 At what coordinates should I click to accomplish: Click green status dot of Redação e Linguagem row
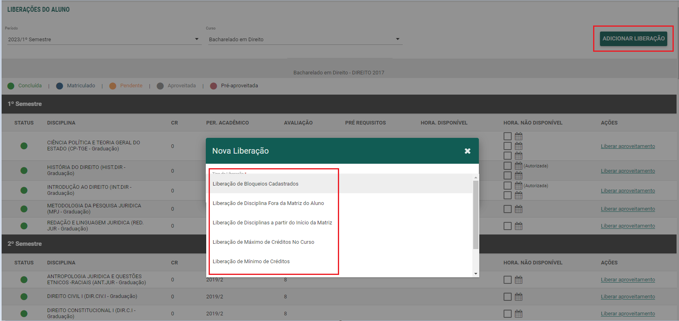pyautogui.click(x=24, y=226)
